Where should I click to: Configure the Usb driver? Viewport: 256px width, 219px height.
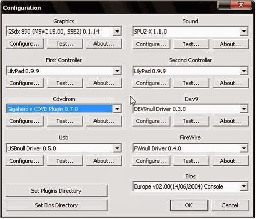pos(24,161)
